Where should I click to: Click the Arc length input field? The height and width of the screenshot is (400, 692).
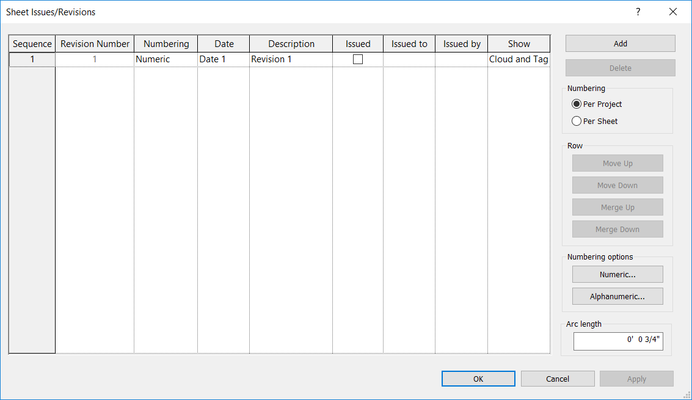point(618,341)
